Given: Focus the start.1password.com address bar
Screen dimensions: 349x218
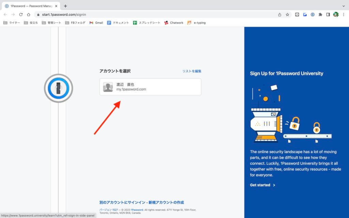Looking at the screenshot, I should coord(156,14).
